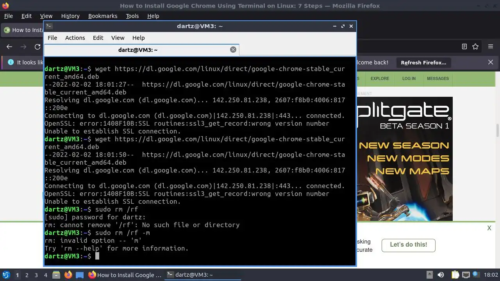Open the terminal Actions menu
The height and width of the screenshot is (281, 500).
coord(75,38)
